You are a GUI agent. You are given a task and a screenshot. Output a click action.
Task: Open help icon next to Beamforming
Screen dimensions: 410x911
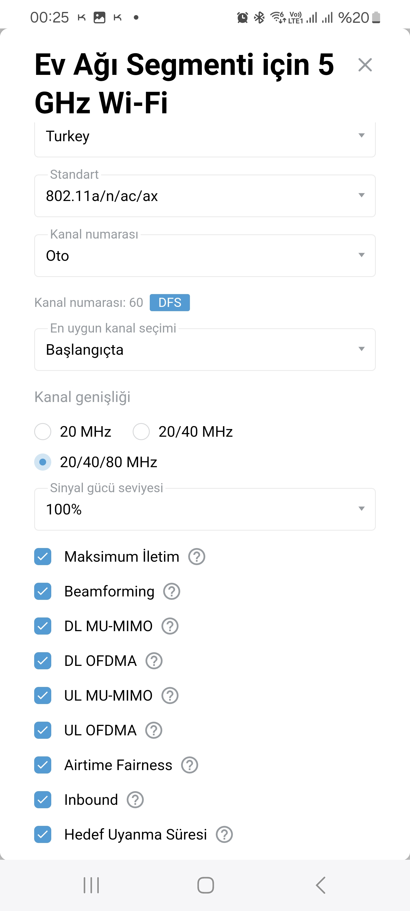pos(172,591)
